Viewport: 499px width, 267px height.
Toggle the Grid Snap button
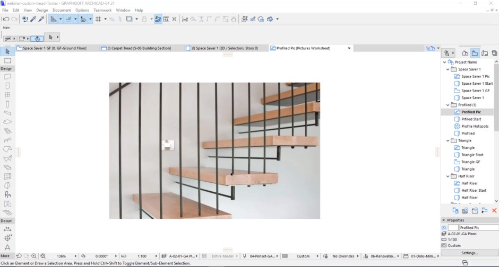coord(98,19)
